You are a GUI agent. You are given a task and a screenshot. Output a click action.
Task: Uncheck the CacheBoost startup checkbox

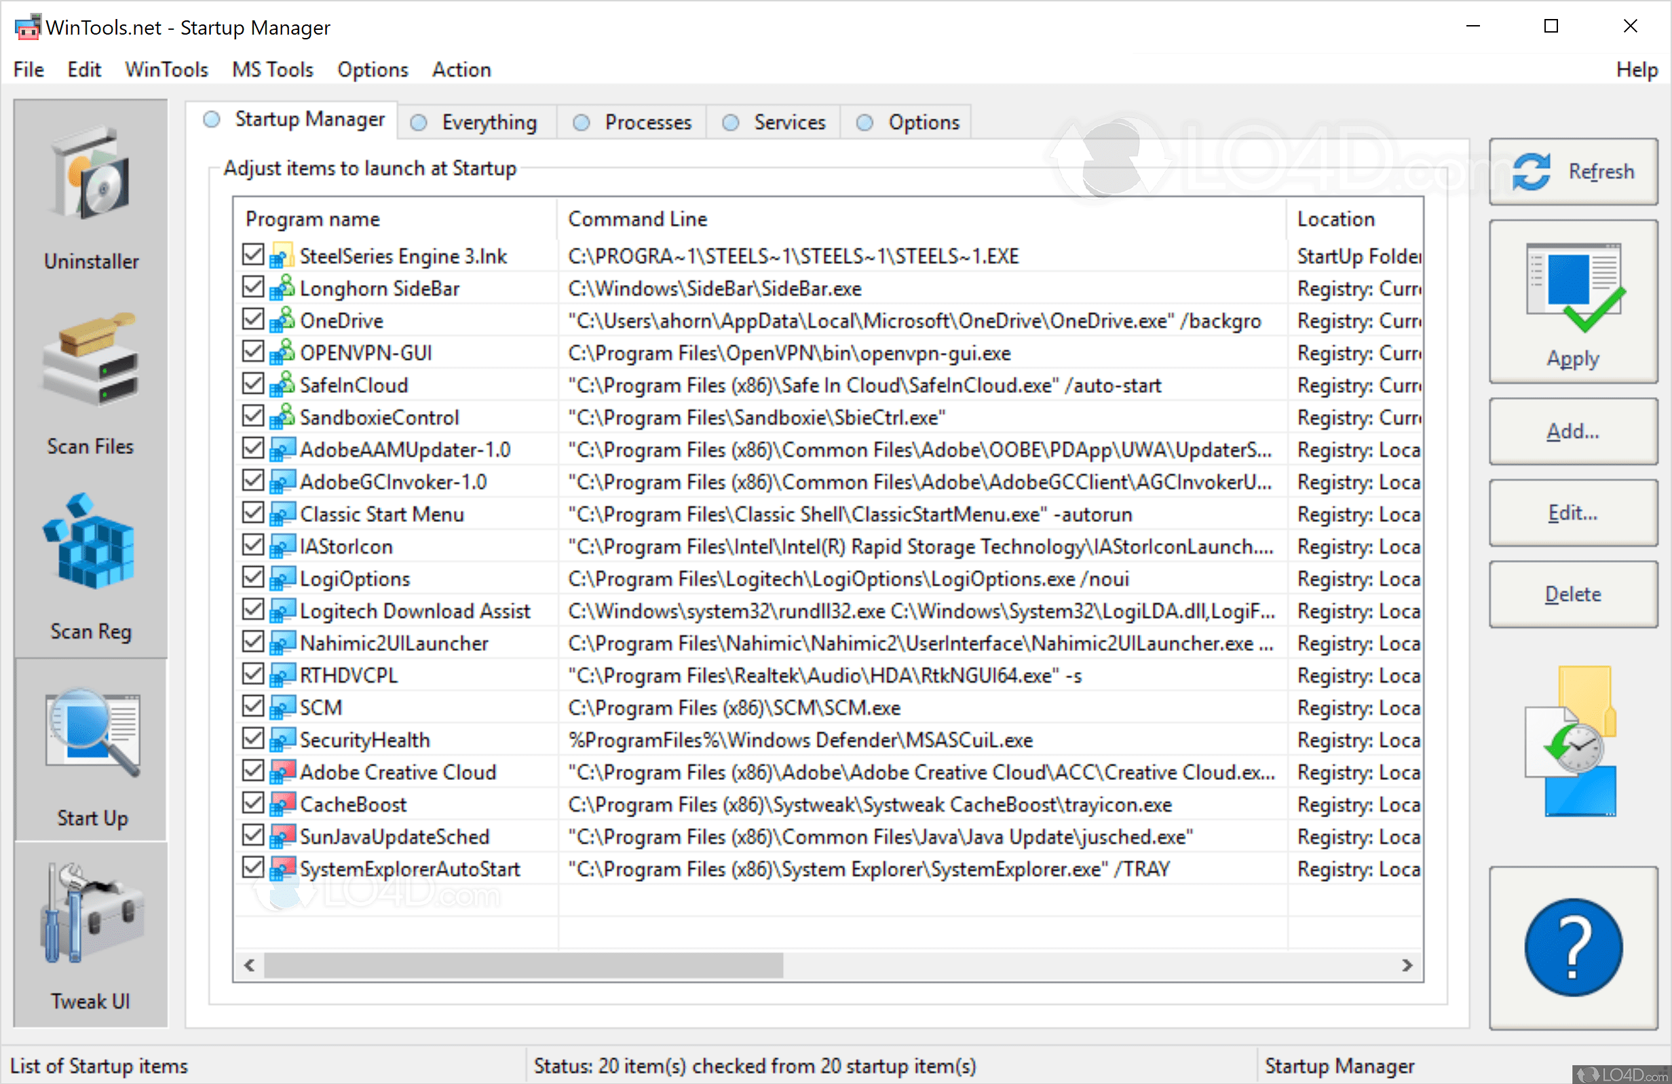click(x=253, y=804)
